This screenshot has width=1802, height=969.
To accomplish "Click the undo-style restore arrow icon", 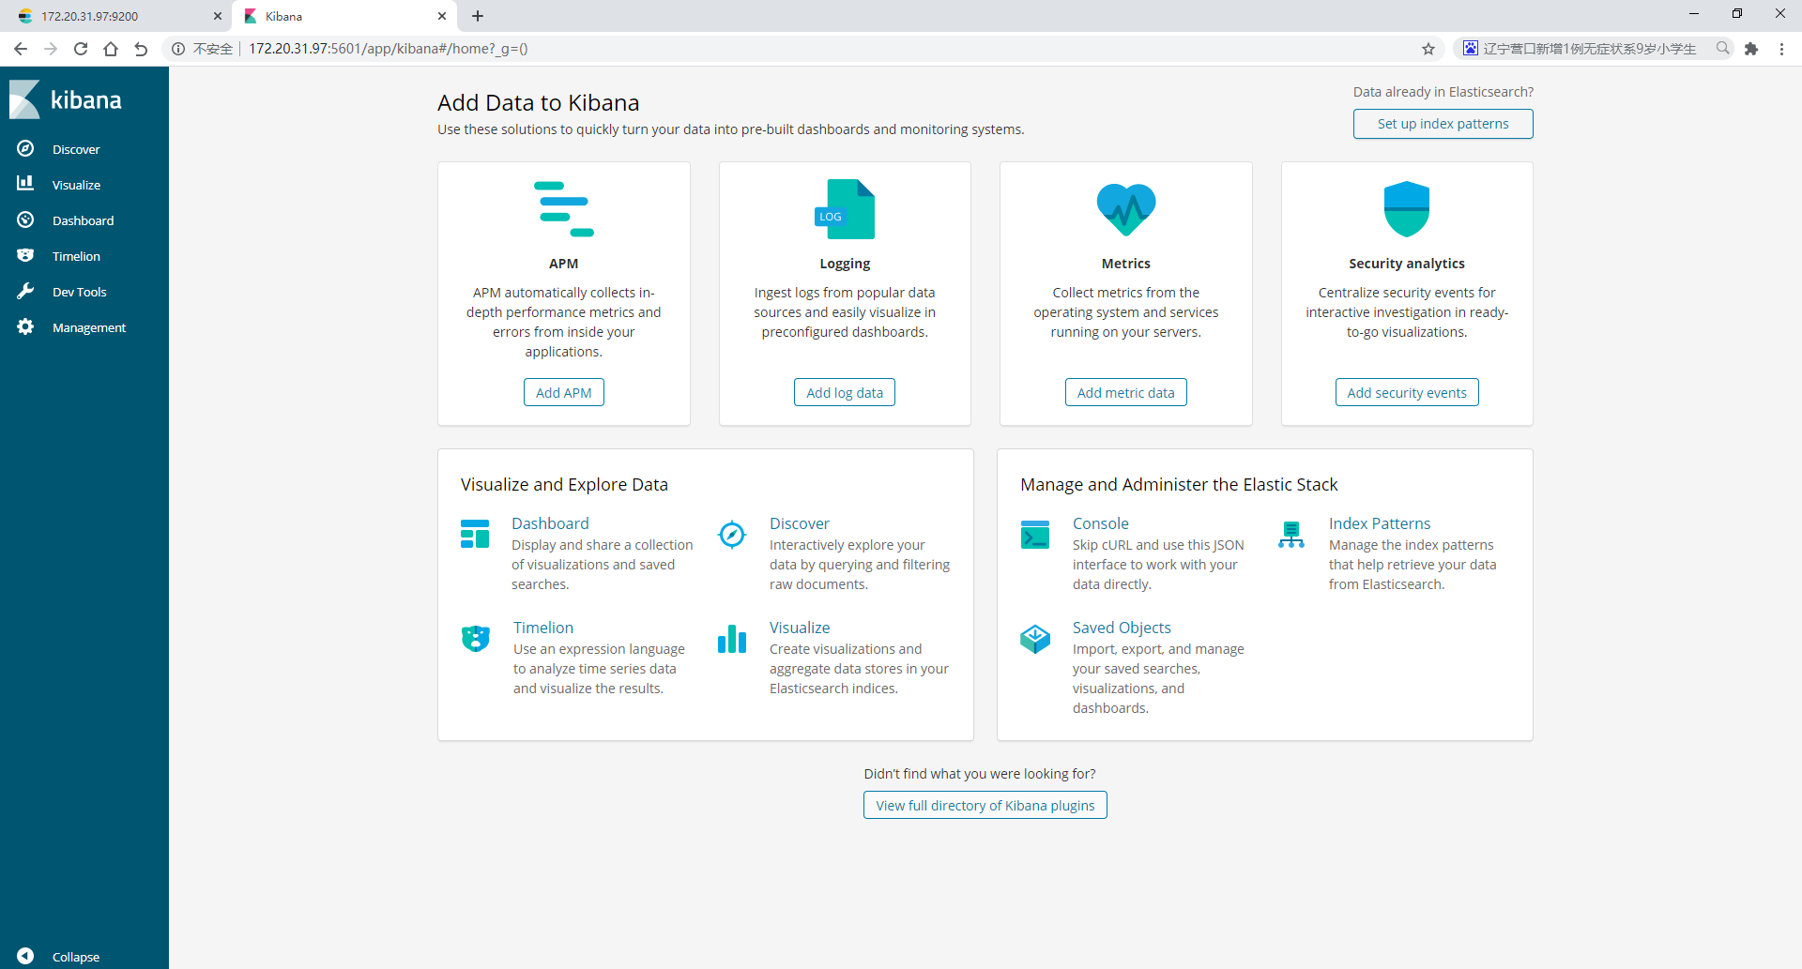I will (x=141, y=49).
